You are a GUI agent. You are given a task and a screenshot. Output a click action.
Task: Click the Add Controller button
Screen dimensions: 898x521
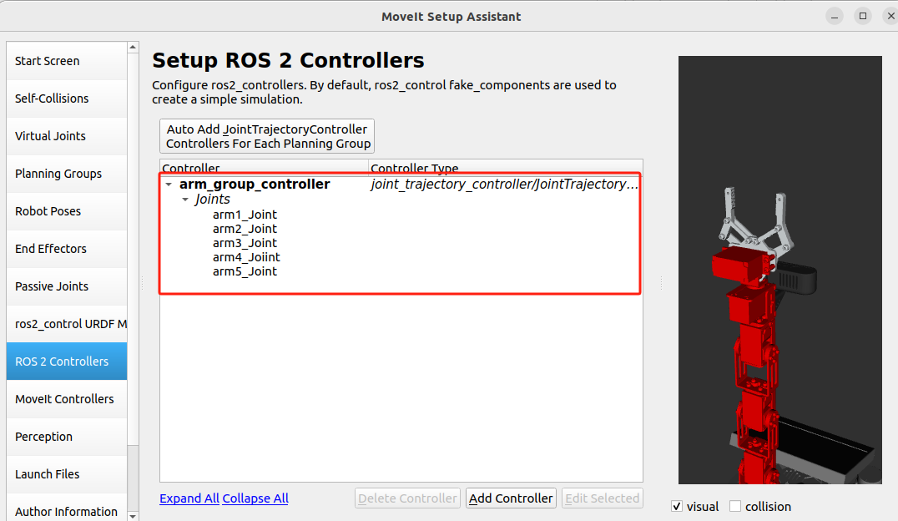(x=511, y=498)
